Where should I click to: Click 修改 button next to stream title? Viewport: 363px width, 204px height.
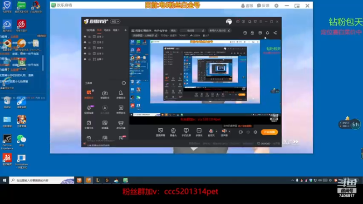tap(173, 30)
